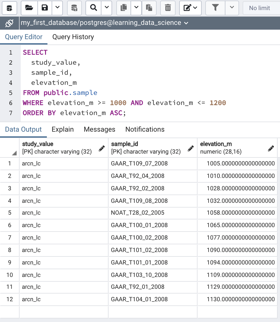Click the Filter funnel icon
This screenshot has height=322, width=280.
(215, 8)
